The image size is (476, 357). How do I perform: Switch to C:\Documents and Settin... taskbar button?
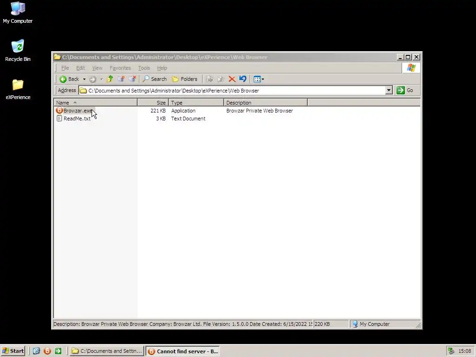pyautogui.click(x=106, y=351)
